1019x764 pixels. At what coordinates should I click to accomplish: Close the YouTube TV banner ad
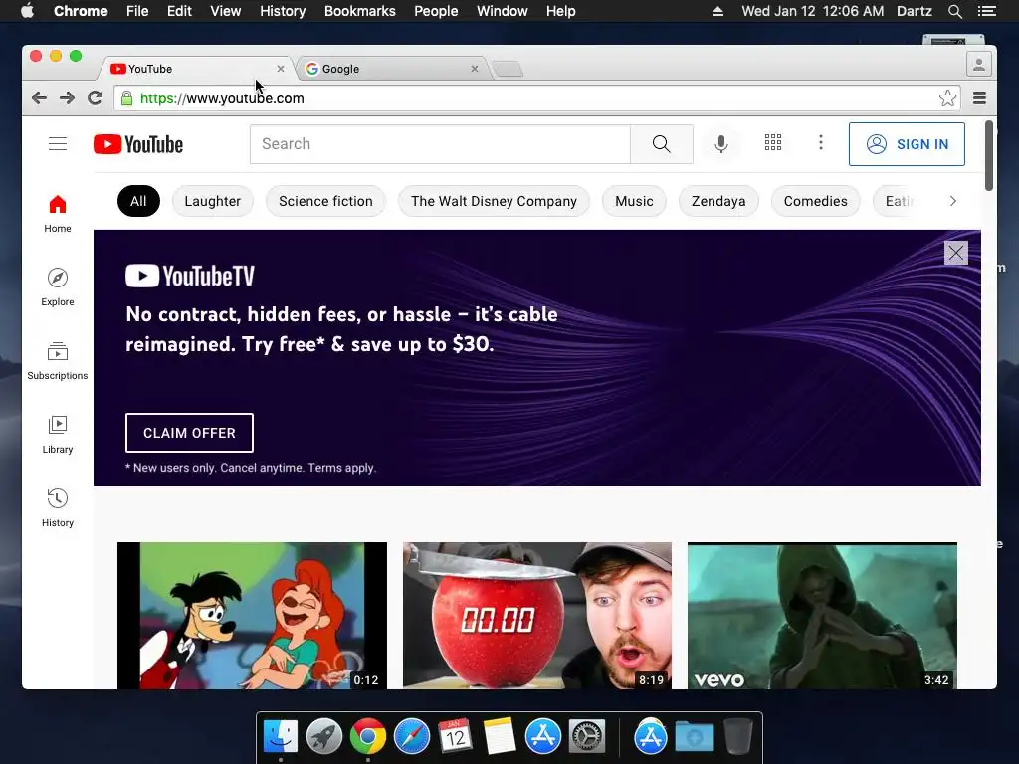point(956,253)
